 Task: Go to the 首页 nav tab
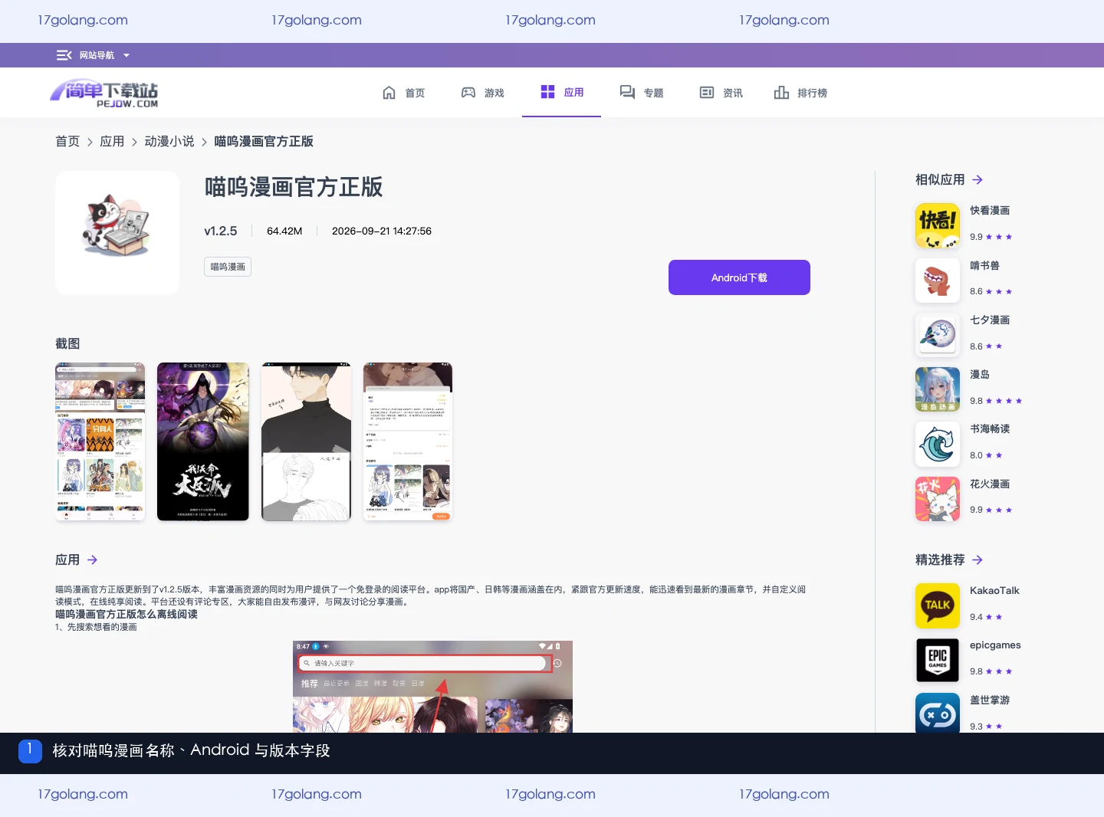(403, 93)
